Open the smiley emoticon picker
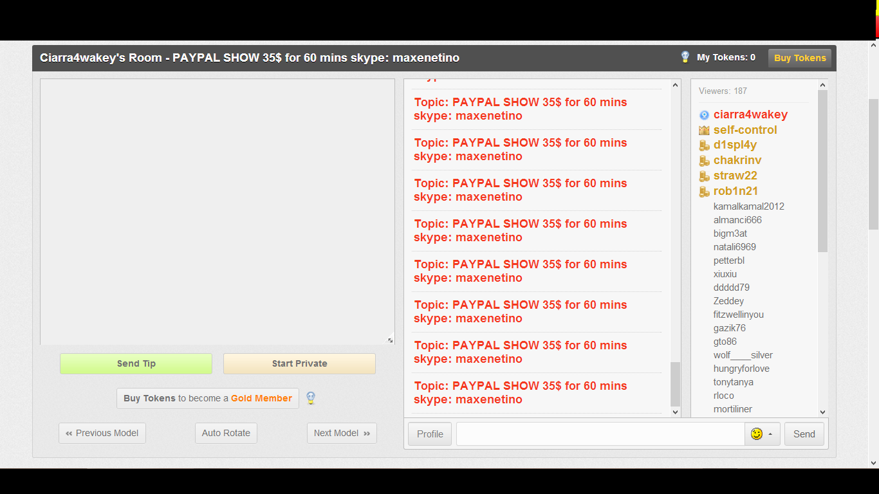This screenshot has width=879, height=494. (763, 434)
